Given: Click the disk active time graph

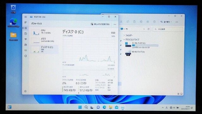Looking at the screenshot, I should [89, 49].
